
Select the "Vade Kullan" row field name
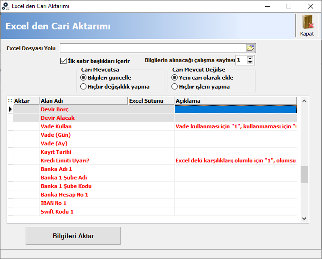[x=56, y=126]
